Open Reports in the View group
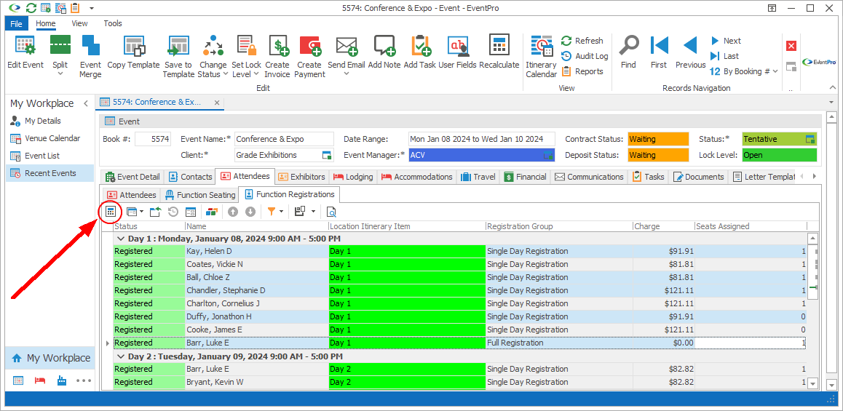Screen dimensions: 843x411 pyautogui.click(x=582, y=71)
